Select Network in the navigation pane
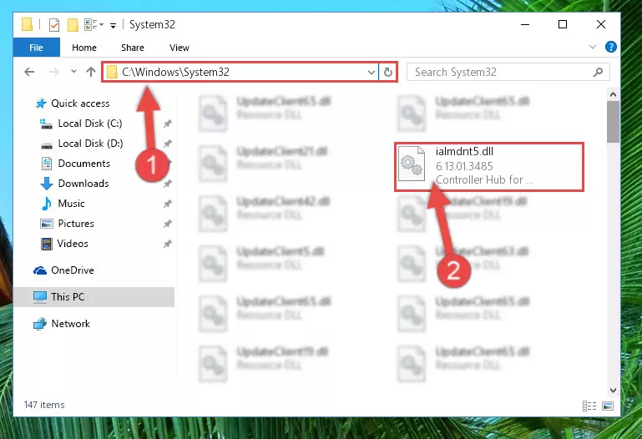Screen dimensions: 642x439 point(70,324)
